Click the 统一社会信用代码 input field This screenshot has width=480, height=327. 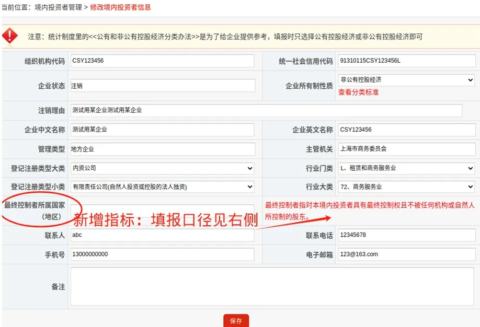[x=406, y=61]
